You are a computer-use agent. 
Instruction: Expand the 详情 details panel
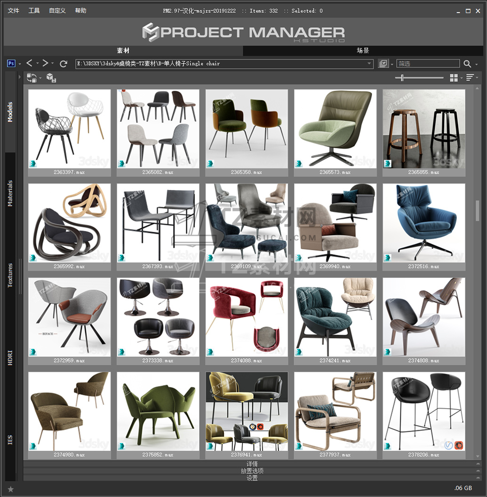click(253, 464)
